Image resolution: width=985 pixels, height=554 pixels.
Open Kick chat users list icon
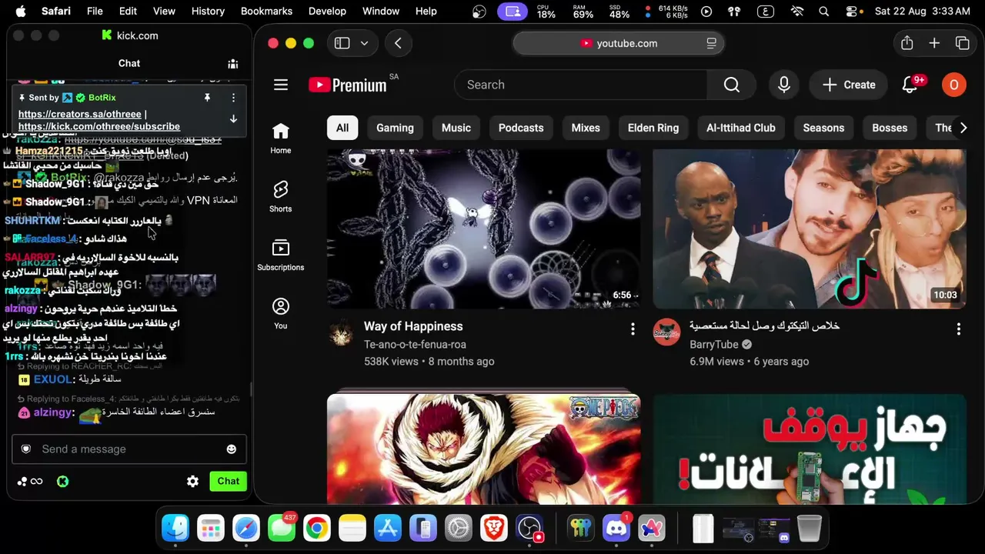pos(233,64)
